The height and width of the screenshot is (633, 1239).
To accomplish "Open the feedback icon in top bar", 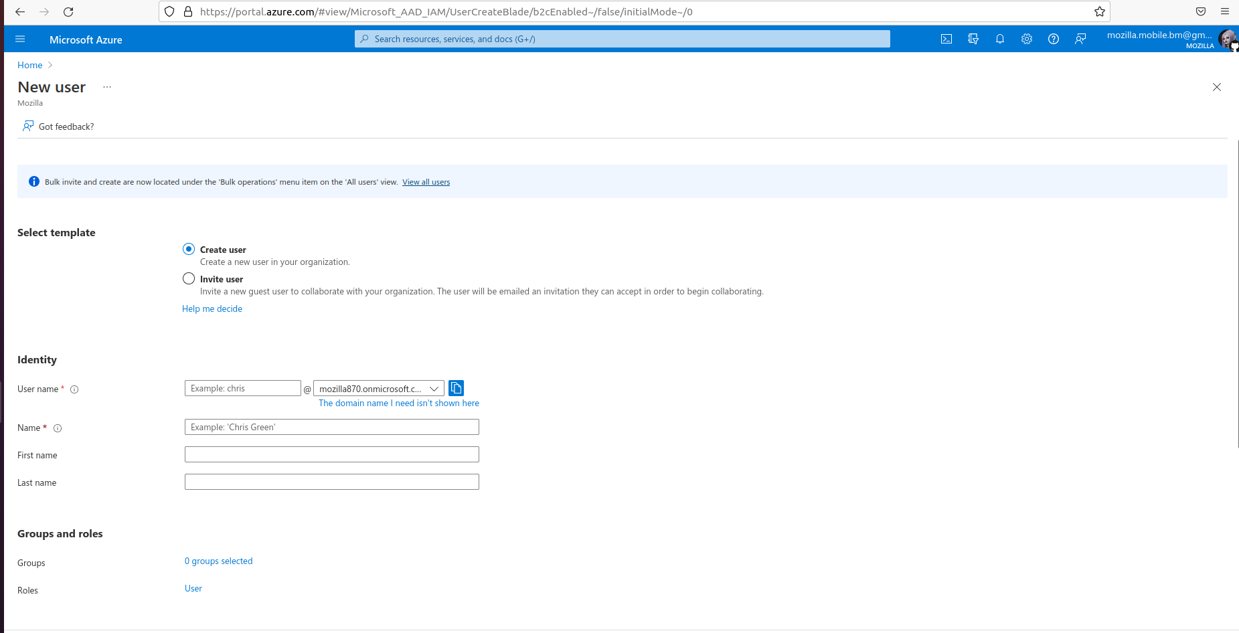I will (x=1080, y=39).
